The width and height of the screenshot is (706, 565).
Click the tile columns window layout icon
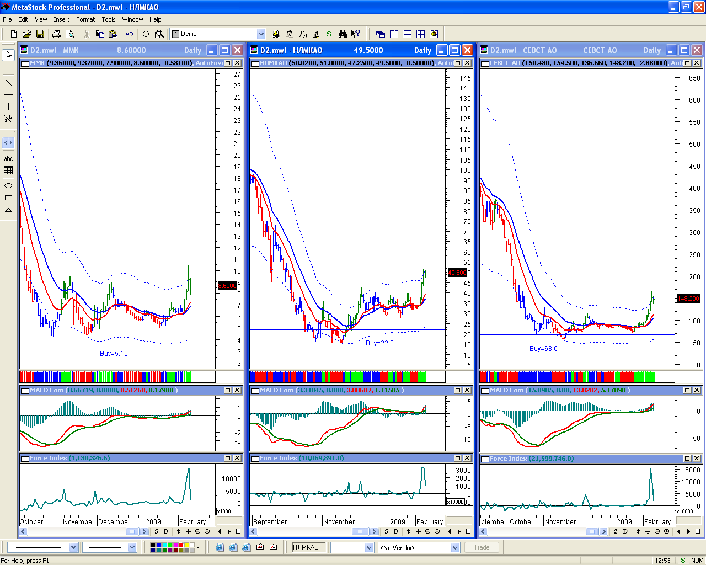(x=394, y=34)
